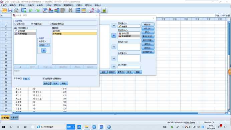Toggle 在模型中包括截距 (include intercept) checkbox
The height and width of the screenshot is (130, 231).
(44, 79)
